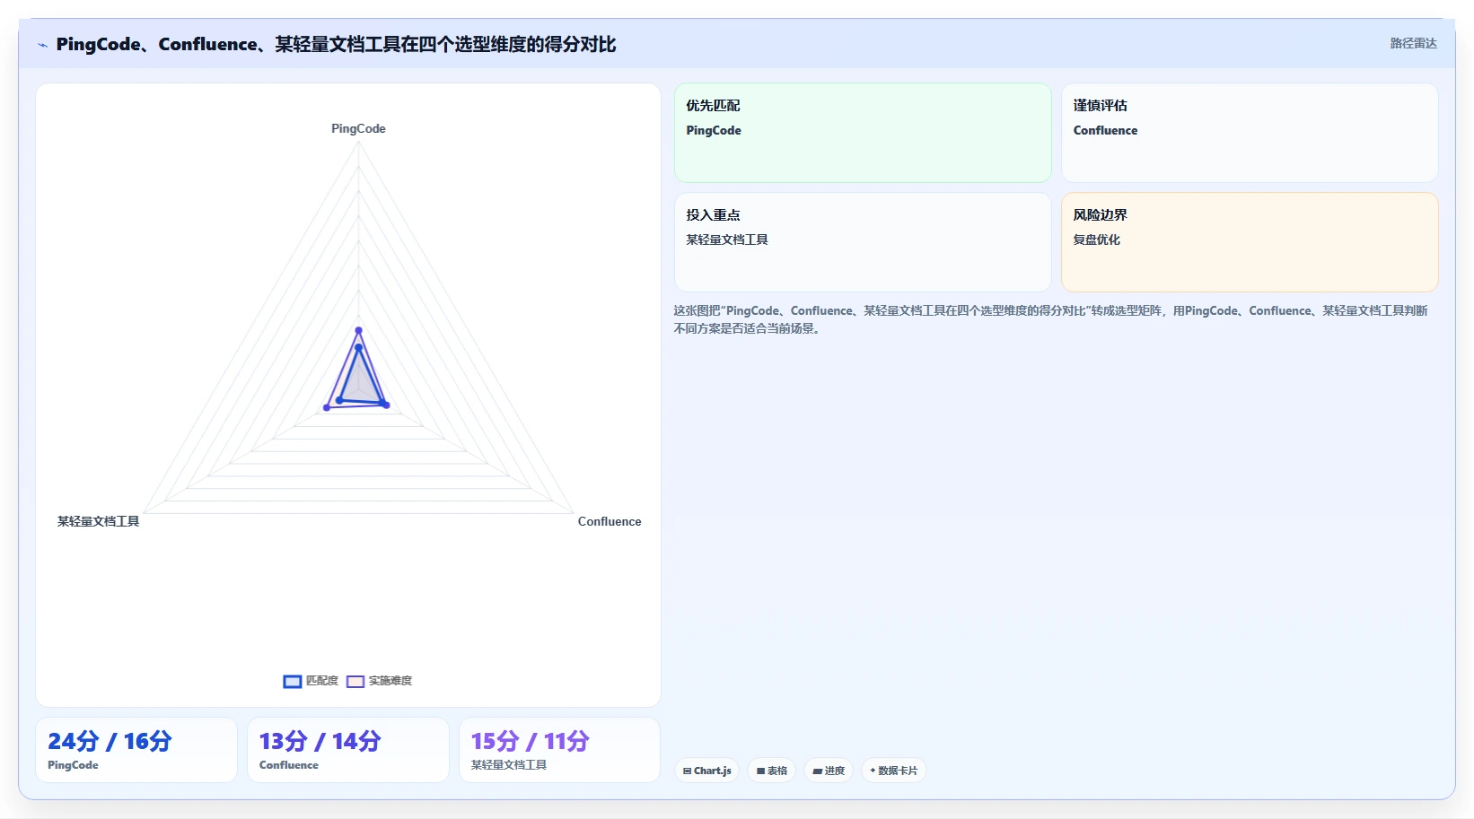Select the 进度 tag

[x=829, y=771]
